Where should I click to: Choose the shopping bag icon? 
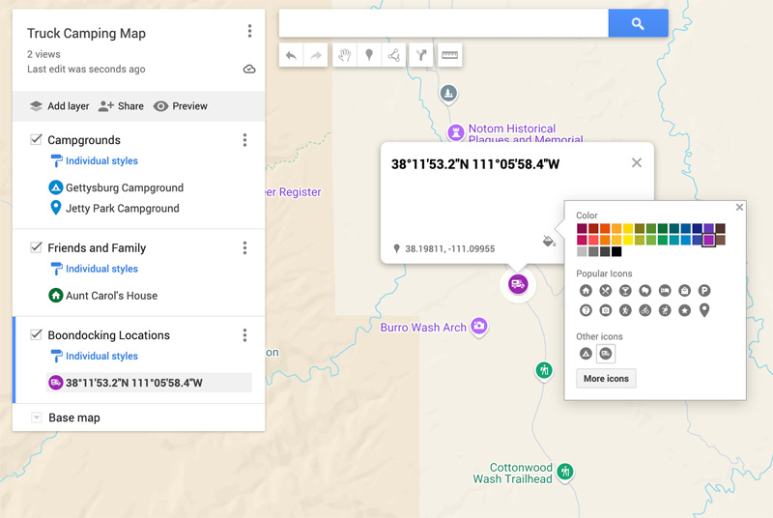tap(684, 291)
